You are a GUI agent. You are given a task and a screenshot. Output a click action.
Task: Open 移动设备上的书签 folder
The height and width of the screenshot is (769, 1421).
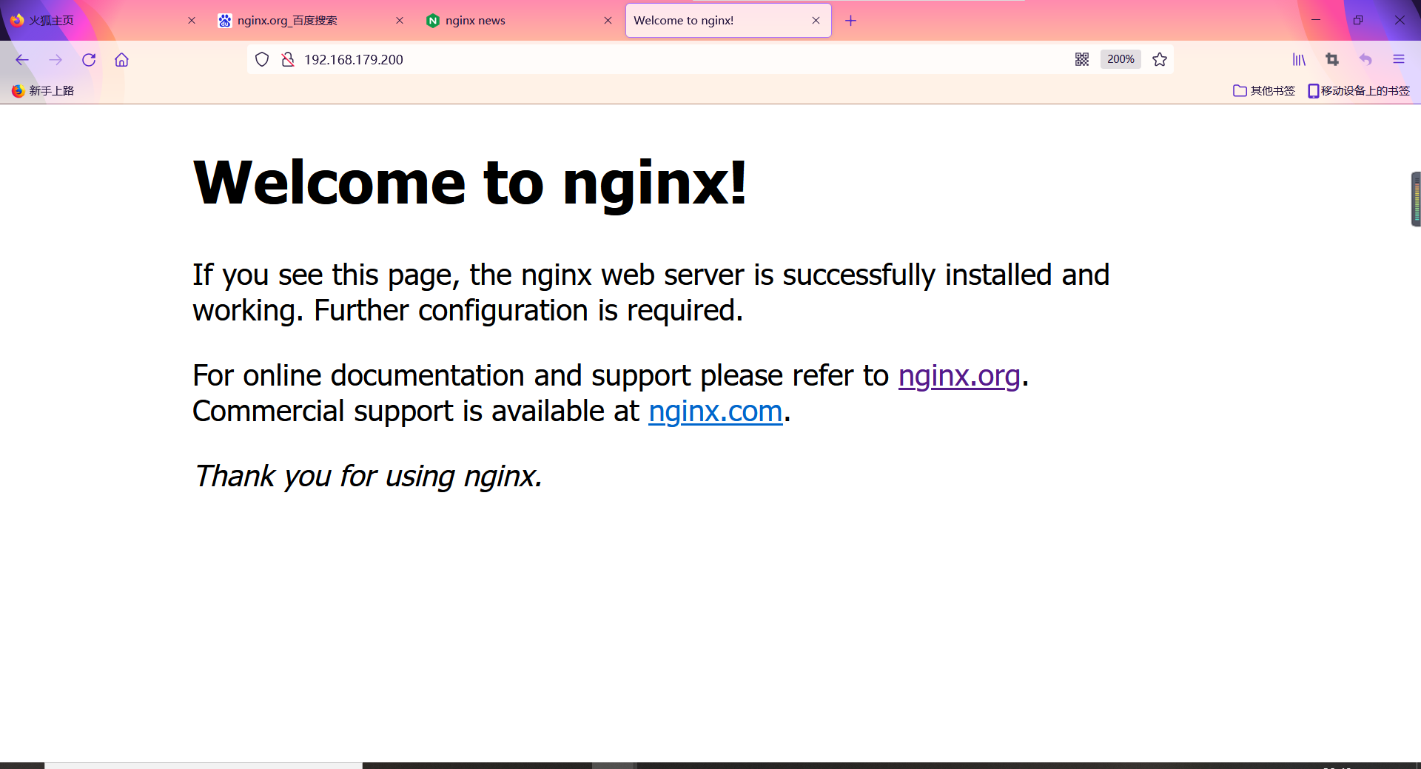click(x=1359, y=90)
